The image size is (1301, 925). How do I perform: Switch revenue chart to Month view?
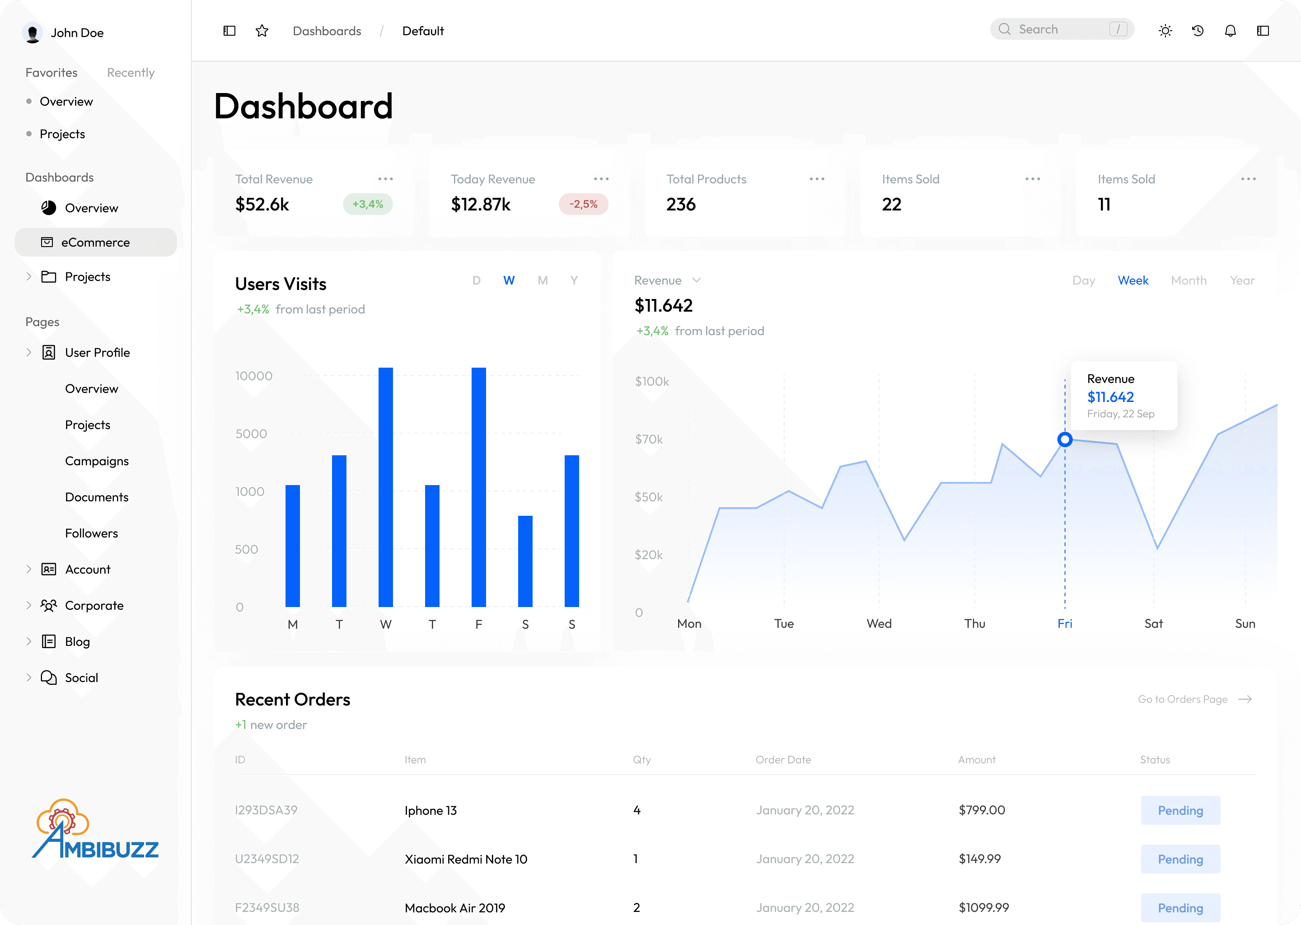[1189, 280]
